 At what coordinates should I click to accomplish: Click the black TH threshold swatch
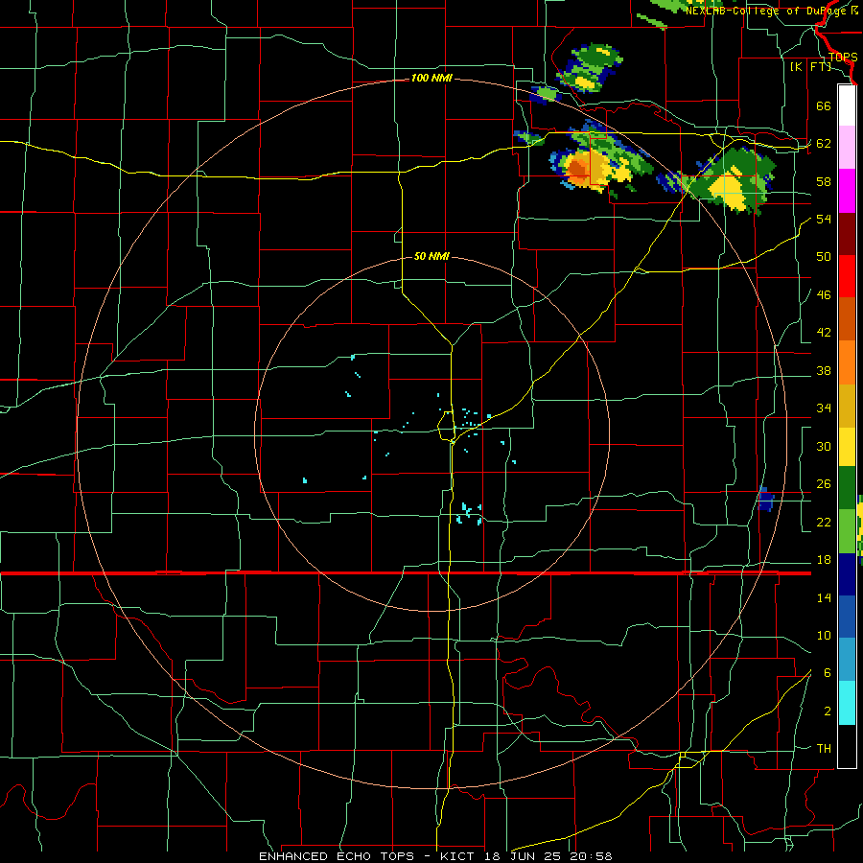tap(847, 746)
